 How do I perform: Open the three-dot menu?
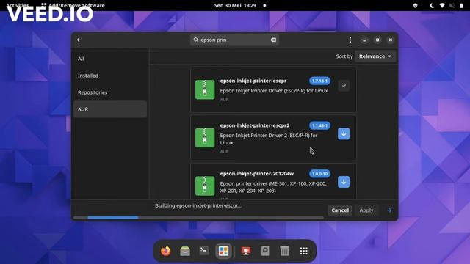pos(350,40)
